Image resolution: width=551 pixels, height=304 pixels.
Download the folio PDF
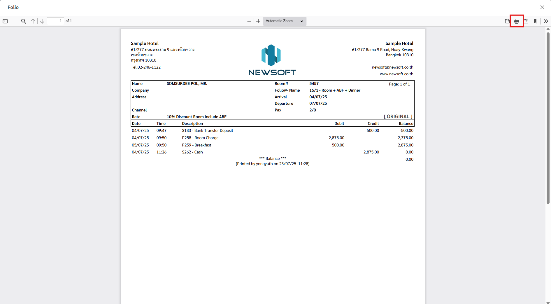tap(526, 21)
